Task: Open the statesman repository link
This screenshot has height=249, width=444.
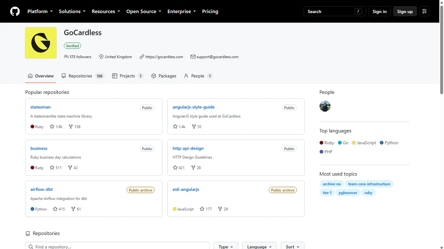Action: click(x=41, y=107)
